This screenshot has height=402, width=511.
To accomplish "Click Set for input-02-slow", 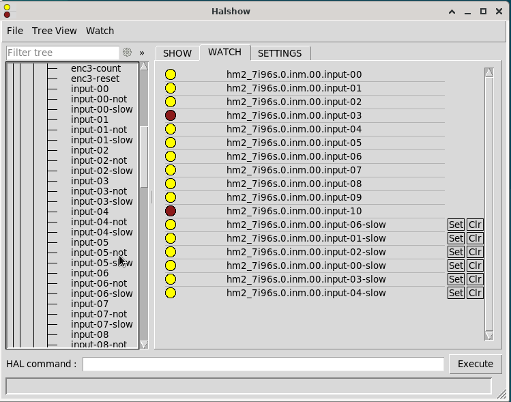I will click(x=456, y=252).
